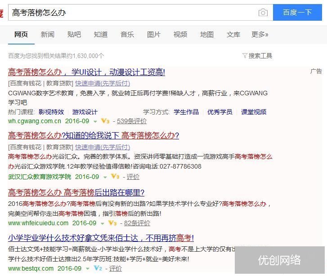Switch to the 地图 tab
The height and width of the screenshot is (276, 327).
[206, 35]
